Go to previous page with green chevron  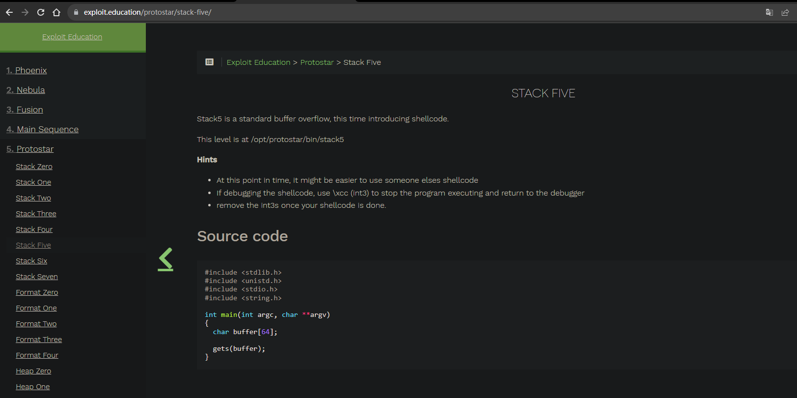tap(165, 259)
